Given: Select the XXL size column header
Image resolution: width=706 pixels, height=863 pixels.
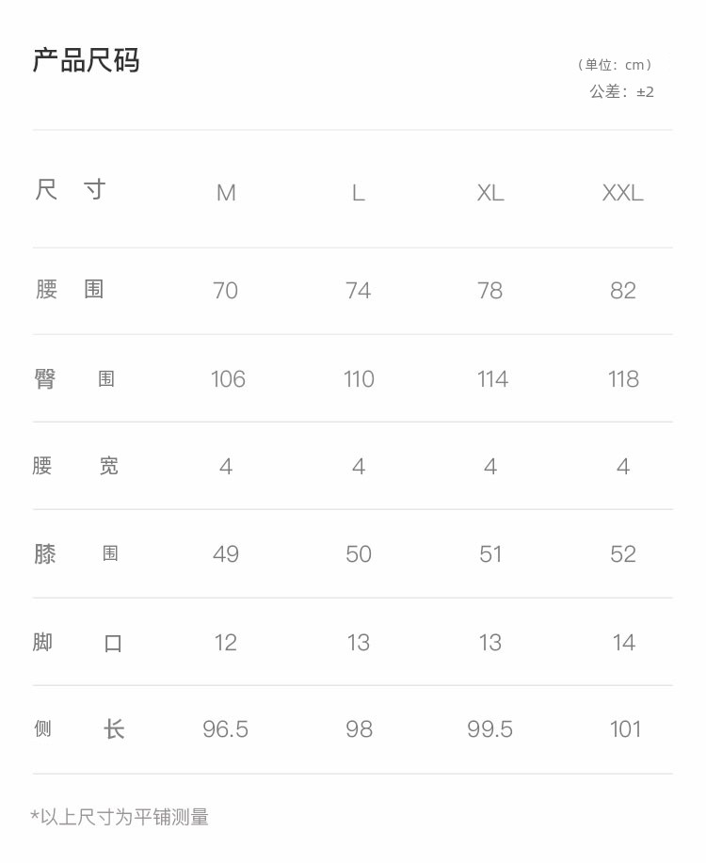Looking at the screenshot, I should pos(623,193).
